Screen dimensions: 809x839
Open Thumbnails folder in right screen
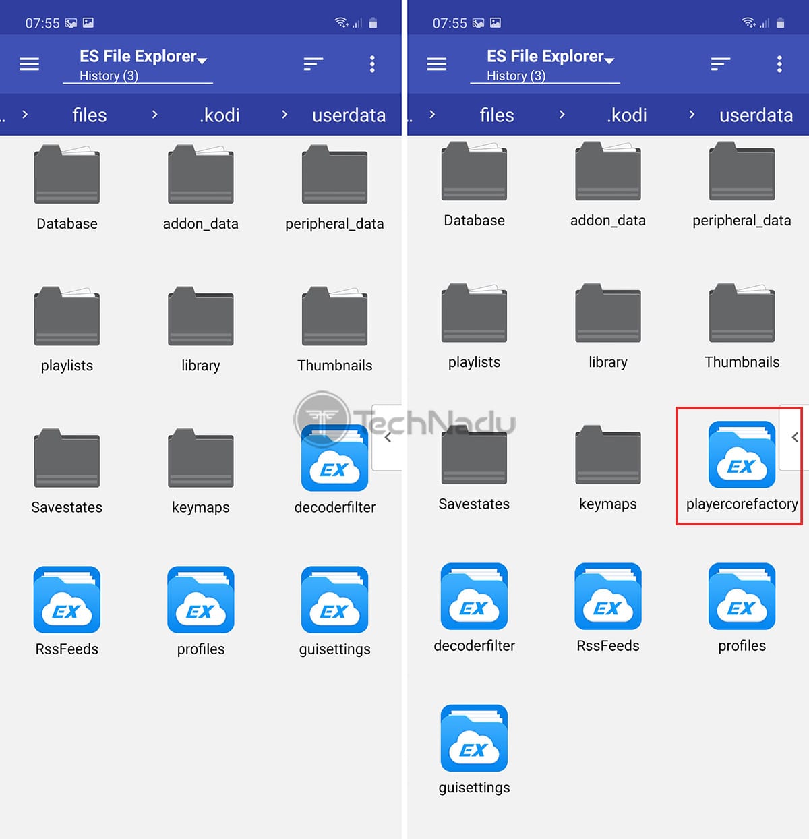[x=742, y=326]
